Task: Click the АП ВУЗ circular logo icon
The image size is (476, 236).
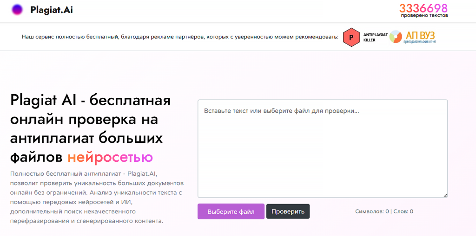Action: [396, 37]
